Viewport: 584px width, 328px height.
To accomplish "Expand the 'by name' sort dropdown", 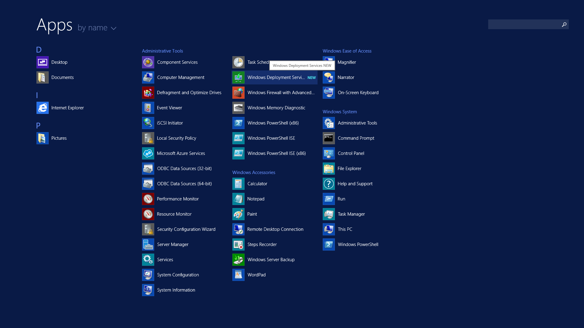I will pos(97,28).
